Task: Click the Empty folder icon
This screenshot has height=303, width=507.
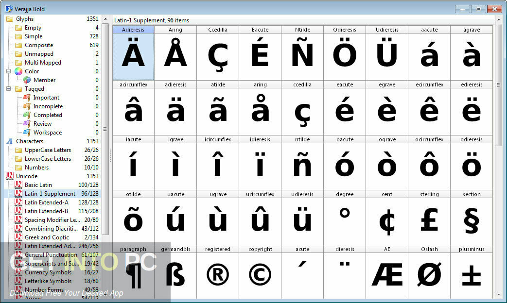Action: [x=19, y=28]
